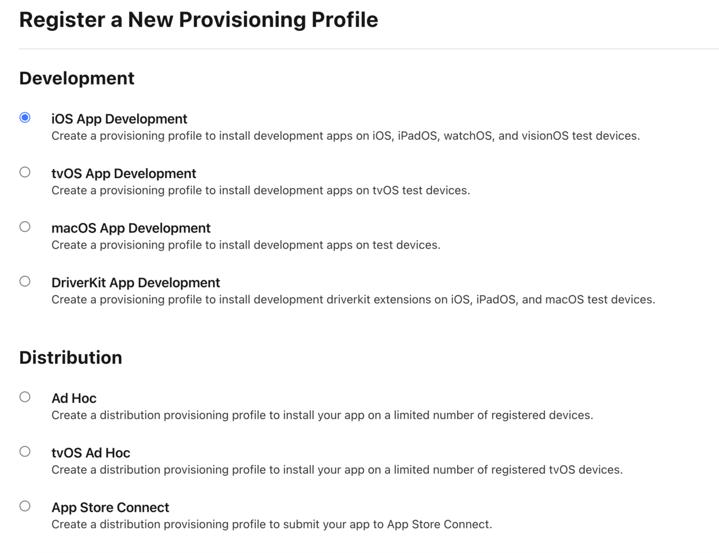Click the App Store Connect label text

(110, 507)
